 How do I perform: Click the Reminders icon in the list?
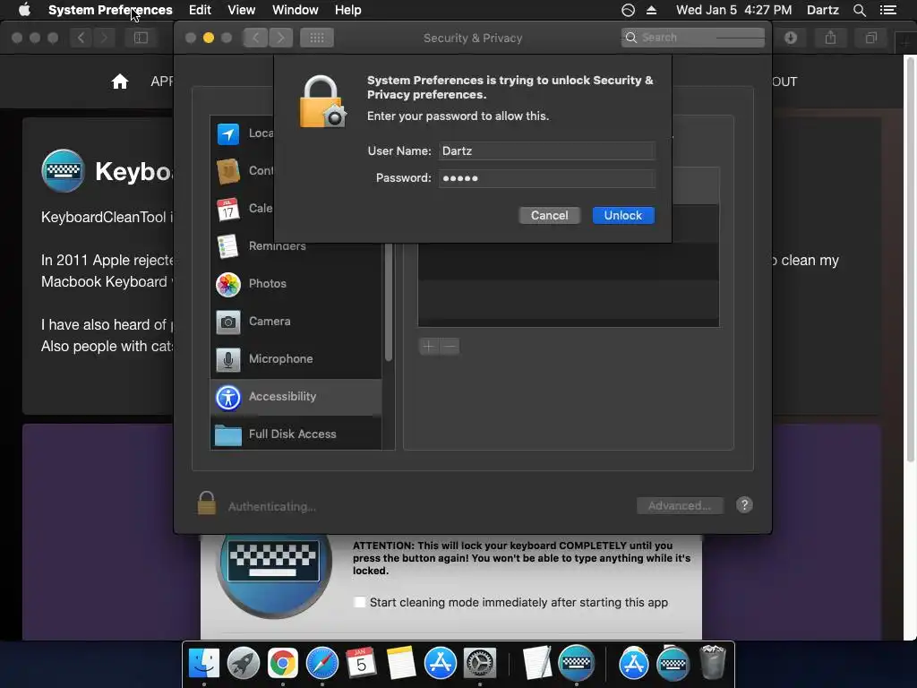(x=227, y=246)
